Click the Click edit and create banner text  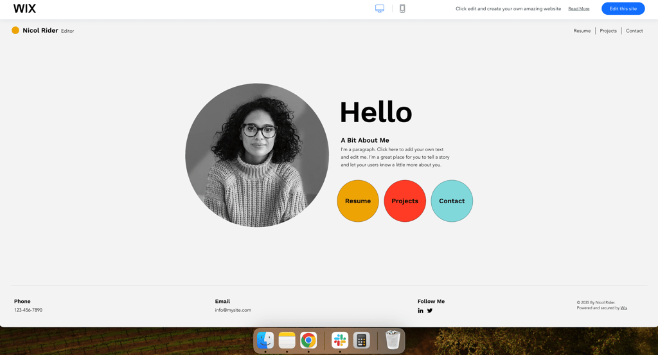[x=508, y=9]
